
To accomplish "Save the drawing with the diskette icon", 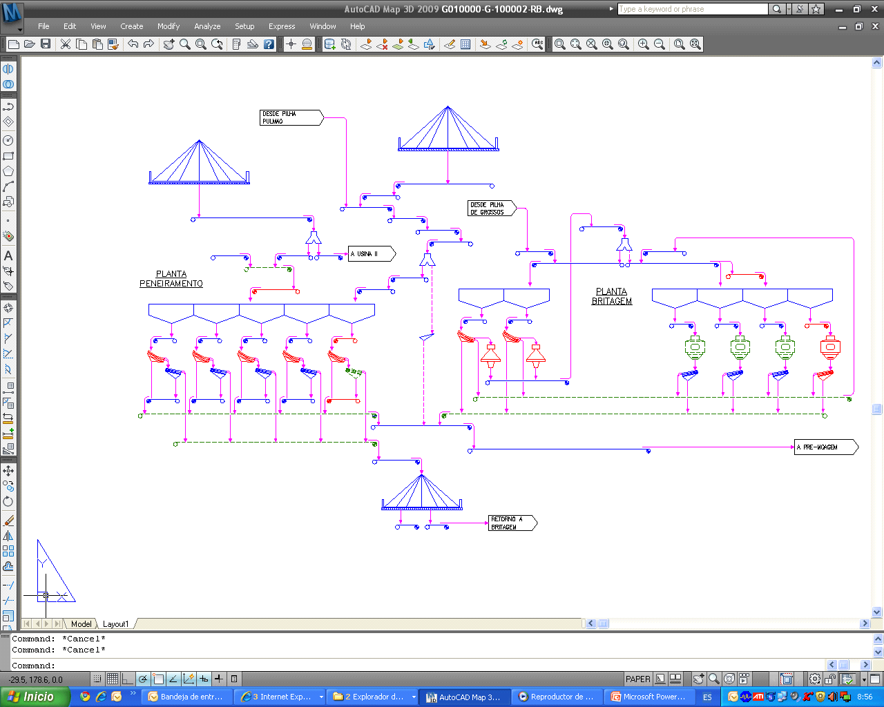I will (46, 44).
